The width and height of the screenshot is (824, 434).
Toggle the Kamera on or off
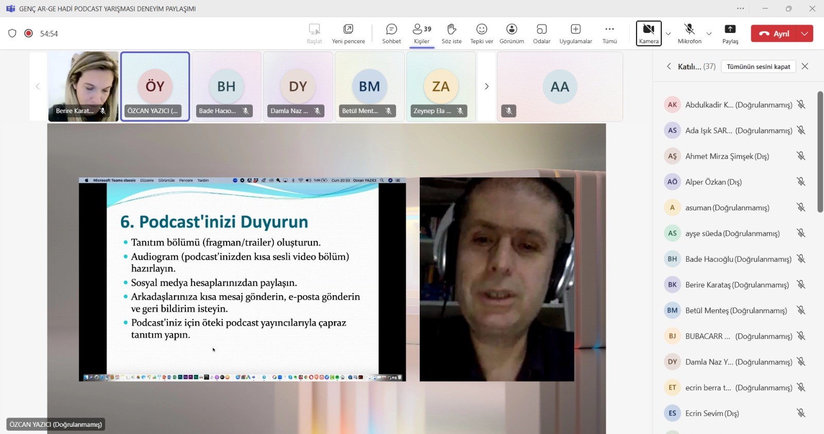648,33
